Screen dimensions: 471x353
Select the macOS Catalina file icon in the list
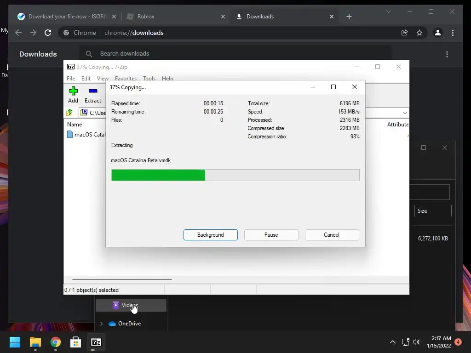pos(70,135)
